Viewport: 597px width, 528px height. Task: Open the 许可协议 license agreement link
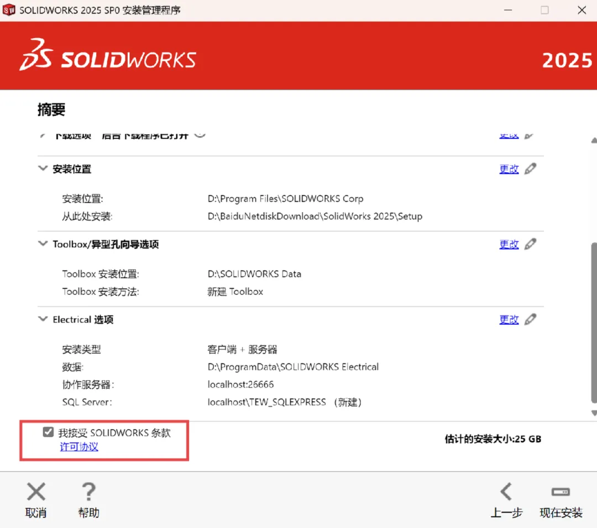79,447
